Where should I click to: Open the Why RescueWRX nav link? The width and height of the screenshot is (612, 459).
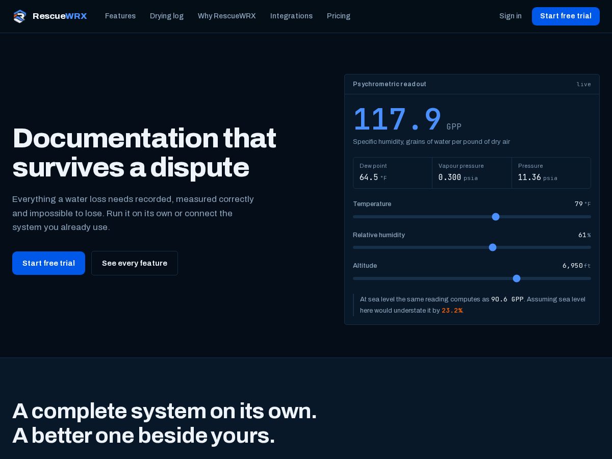coord(227,16)
